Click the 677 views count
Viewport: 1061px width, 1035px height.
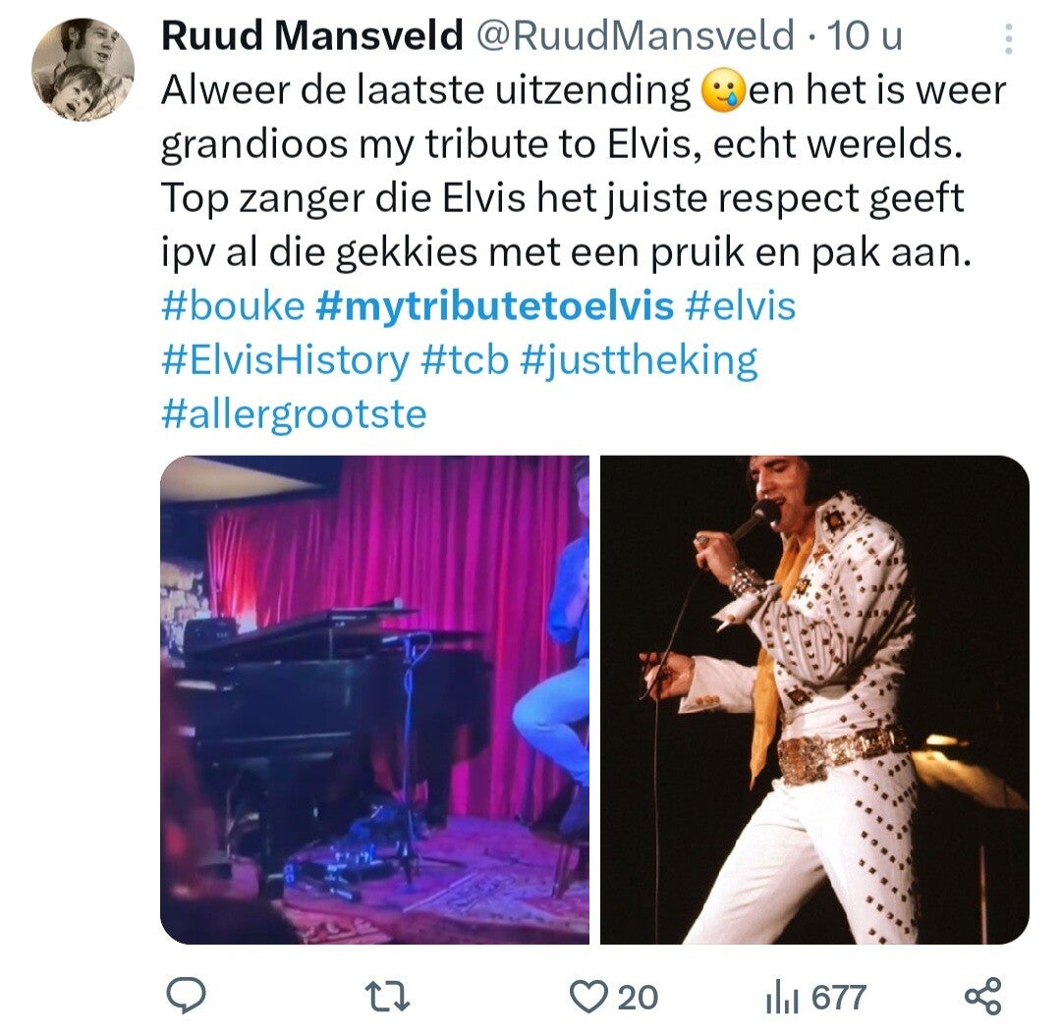click(838, 998)
